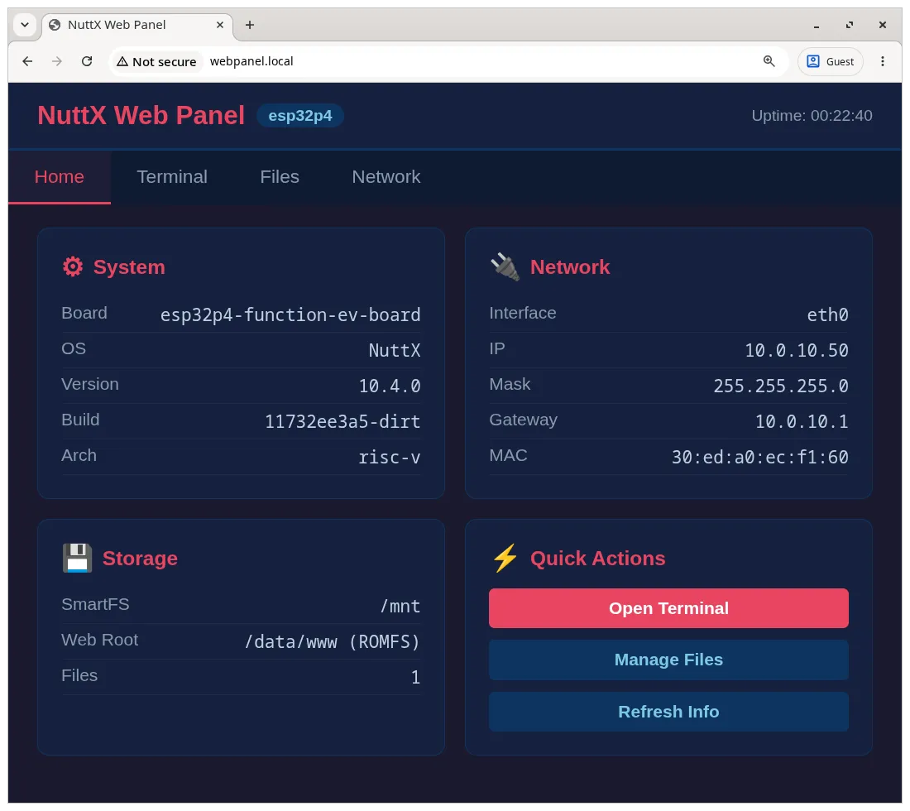Viewport: 910px width, 811px height.
Task: Switch to the Home tab
Action: click(x=60, y=176)
